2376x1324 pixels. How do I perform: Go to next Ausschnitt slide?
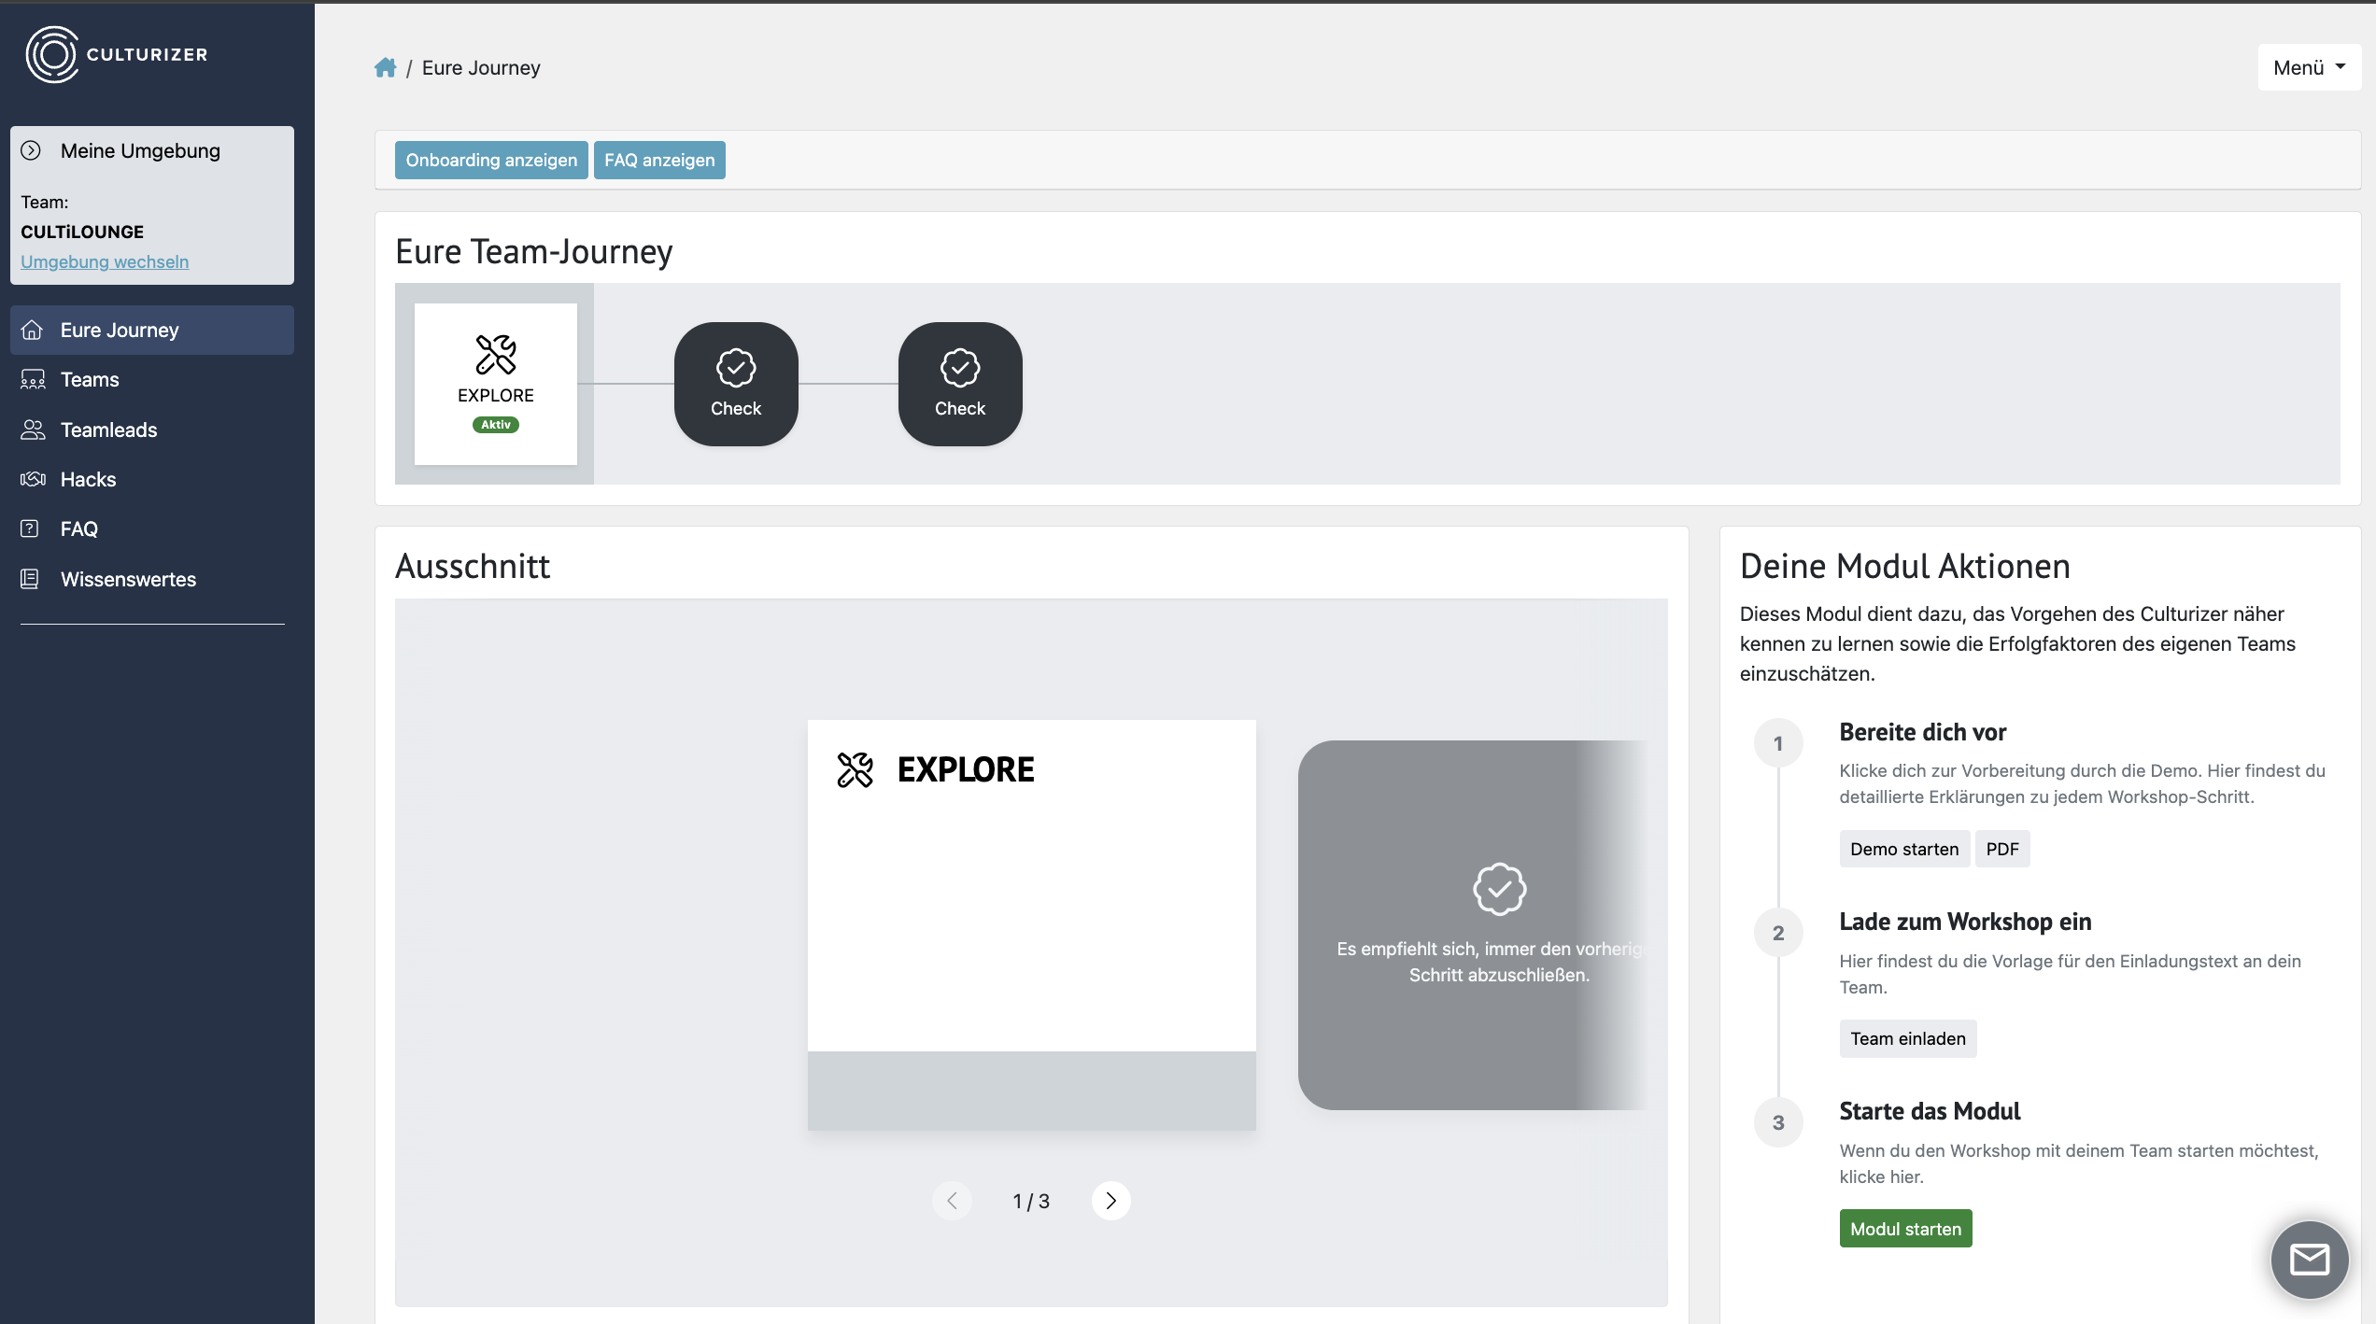(x=1110, y=1201)
